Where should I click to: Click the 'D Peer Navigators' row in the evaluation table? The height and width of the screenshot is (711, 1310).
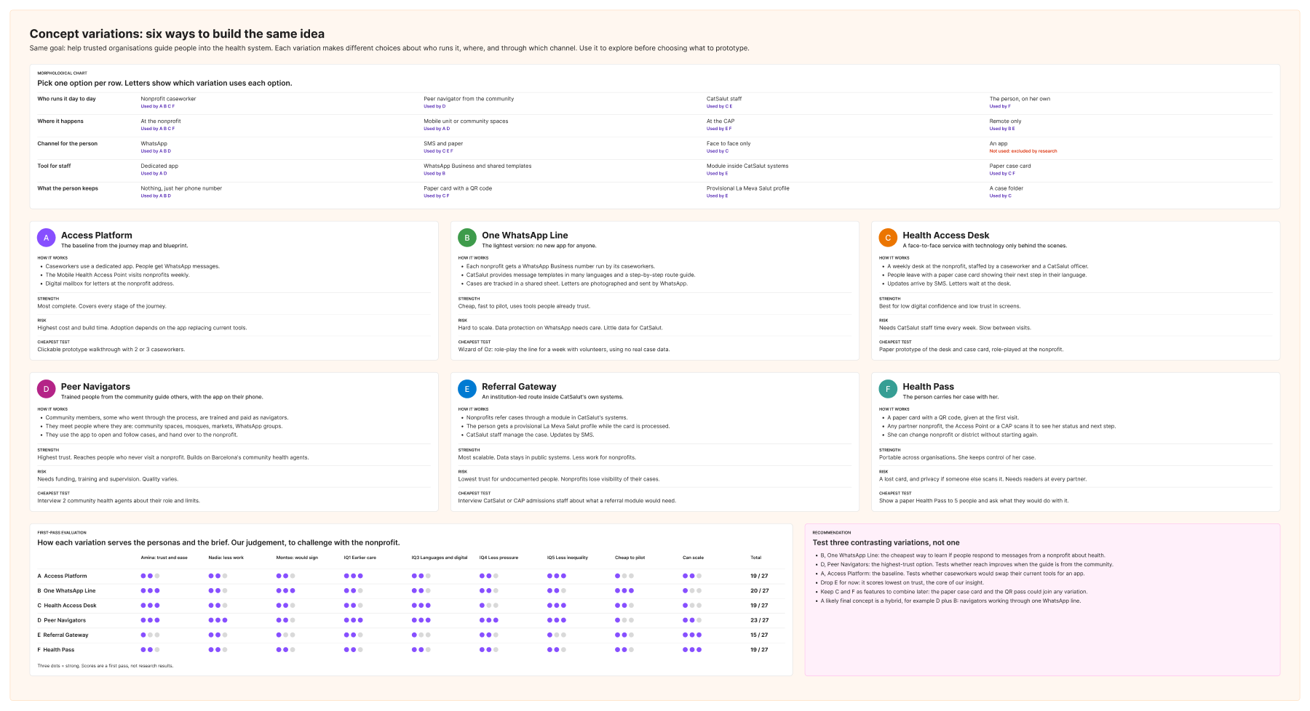[411, 620]
